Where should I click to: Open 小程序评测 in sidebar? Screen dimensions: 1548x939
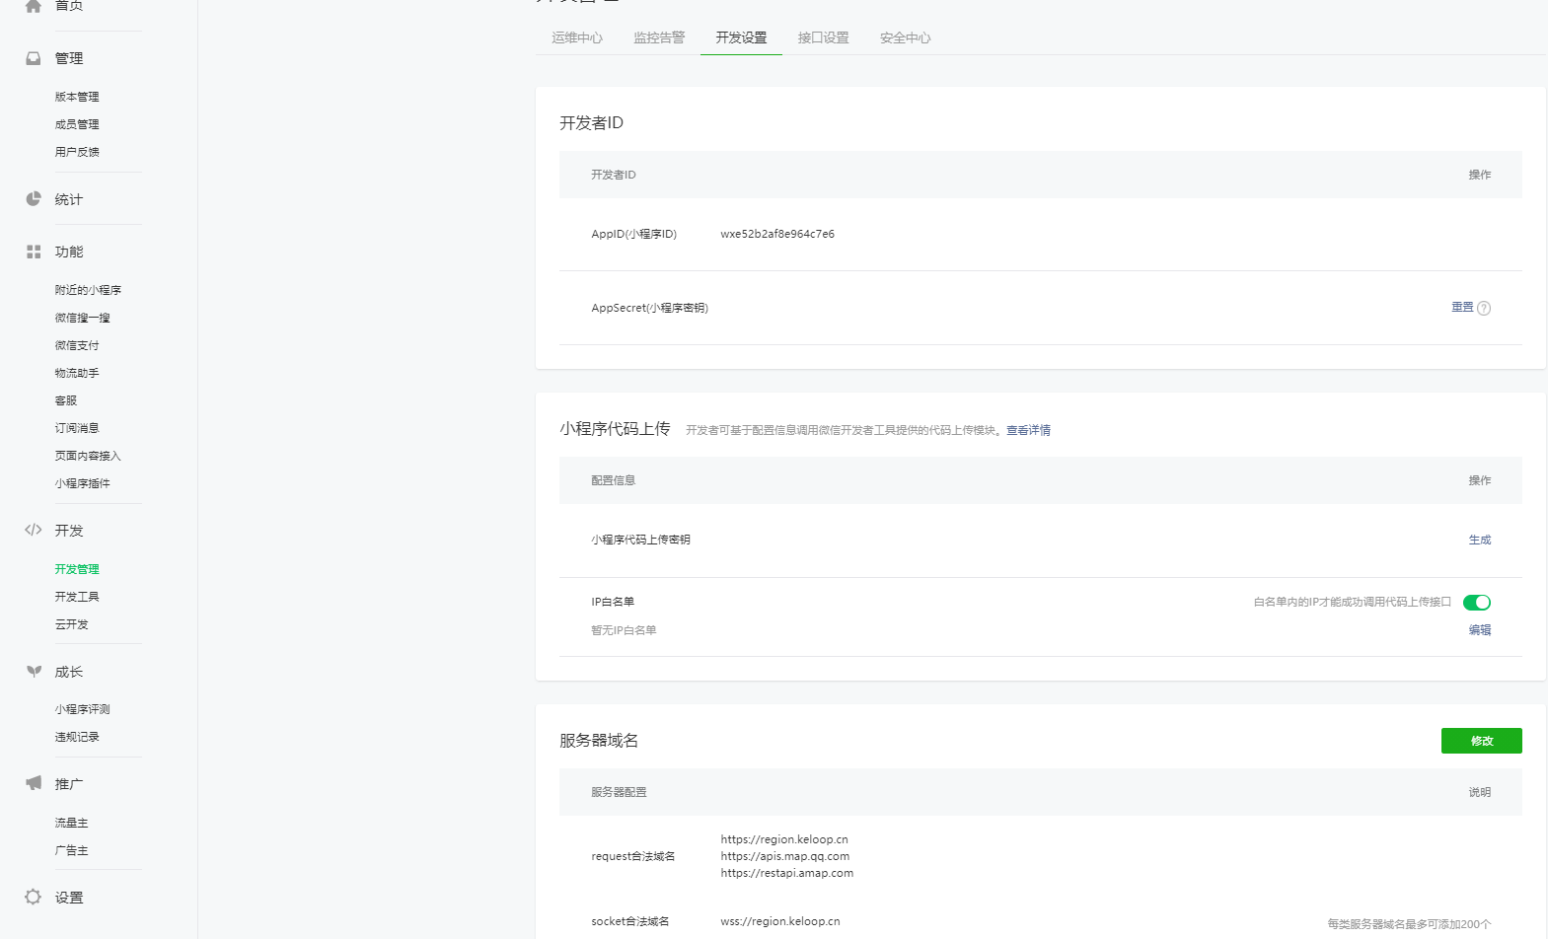(x=83, y=709)
